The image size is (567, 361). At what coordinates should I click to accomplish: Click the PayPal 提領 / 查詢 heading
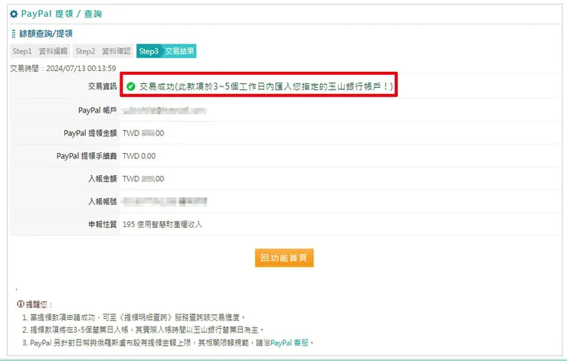point(61,14)
